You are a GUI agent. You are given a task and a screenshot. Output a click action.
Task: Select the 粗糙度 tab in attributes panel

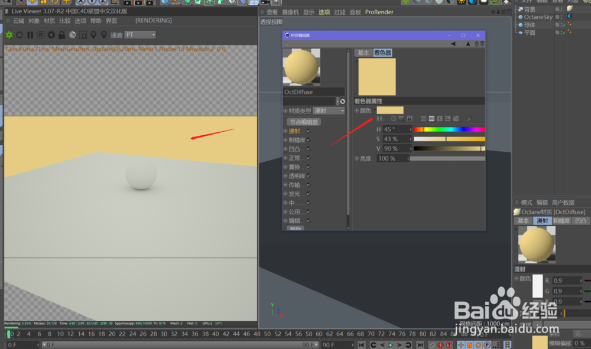click(561, 221)
